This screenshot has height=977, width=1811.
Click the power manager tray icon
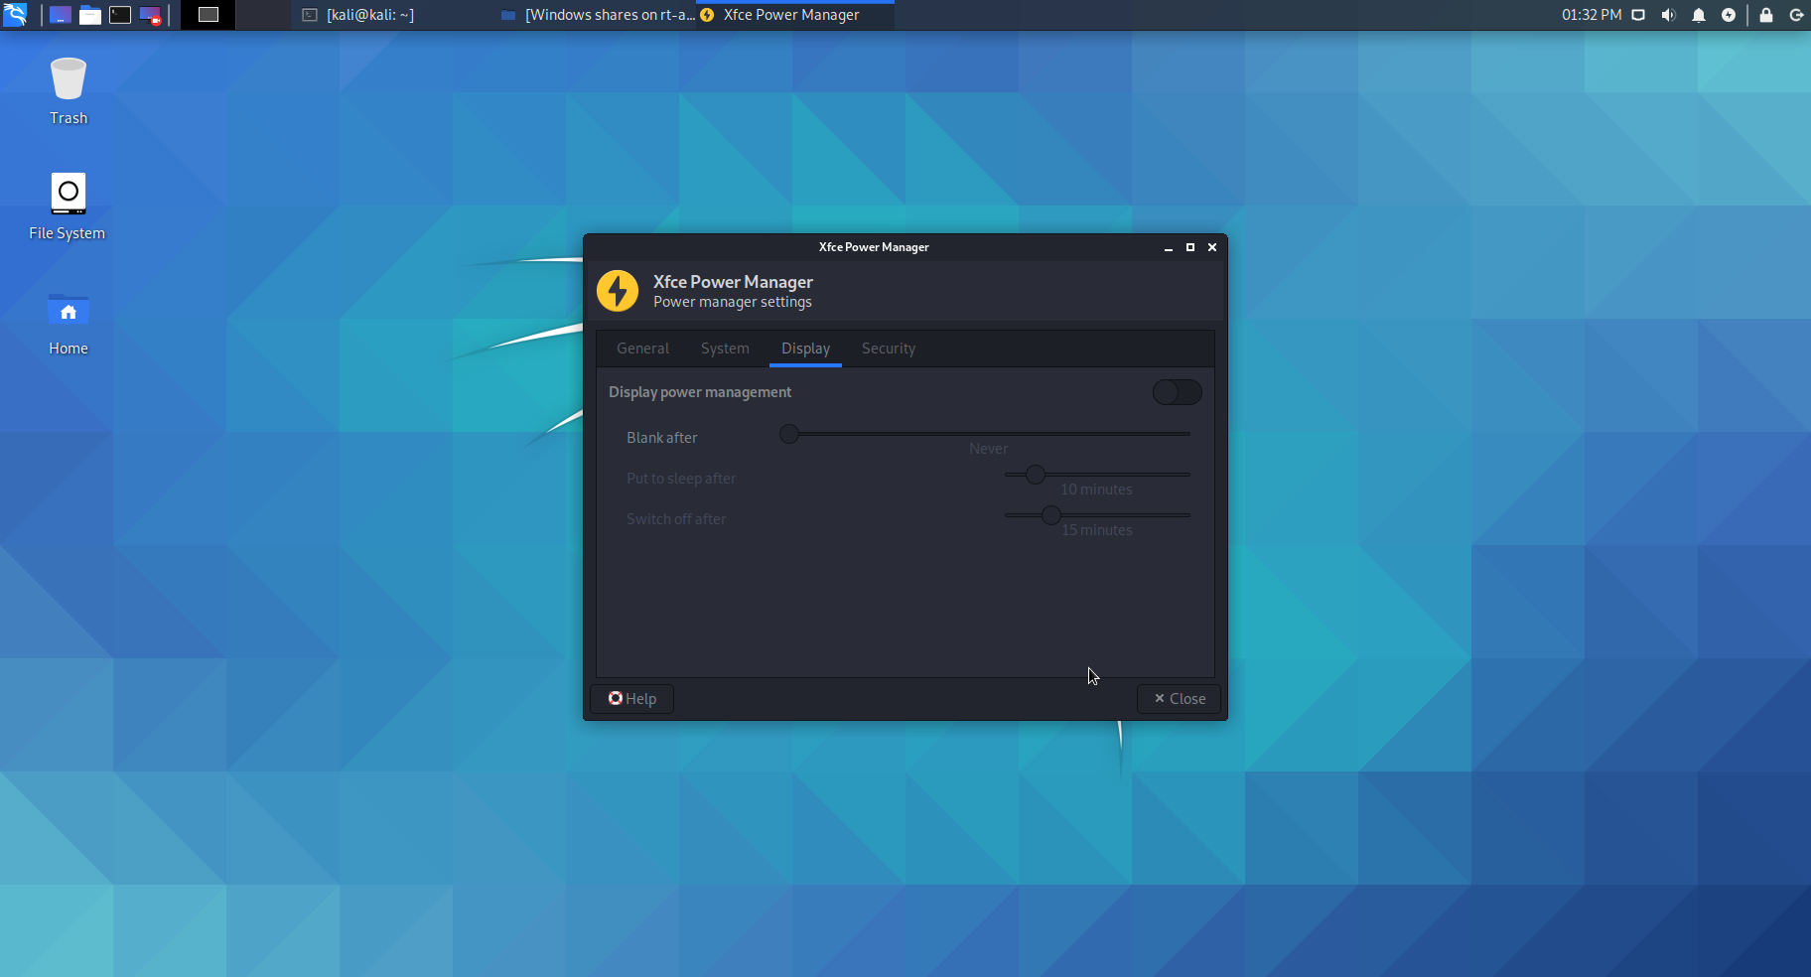point(1729,15)
